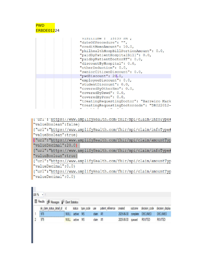Click the outcome column header
The height and width of the screenshot is (264, 198).
[134, 208]
